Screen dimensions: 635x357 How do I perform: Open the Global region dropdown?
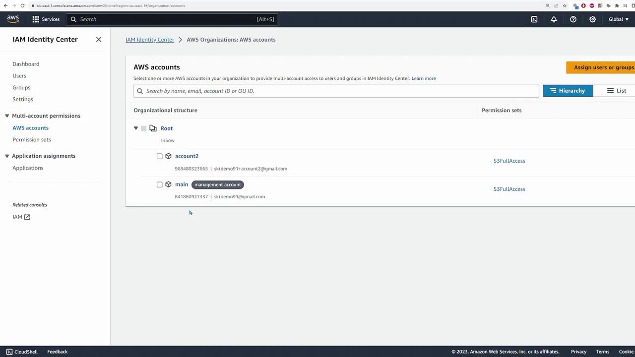pyautogui.click(x=619, y=19)
